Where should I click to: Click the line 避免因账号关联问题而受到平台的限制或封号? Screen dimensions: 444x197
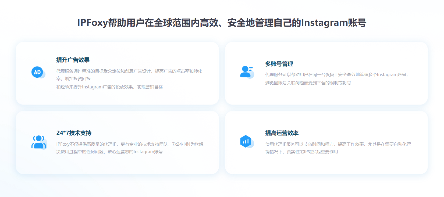tap(308, 83)
